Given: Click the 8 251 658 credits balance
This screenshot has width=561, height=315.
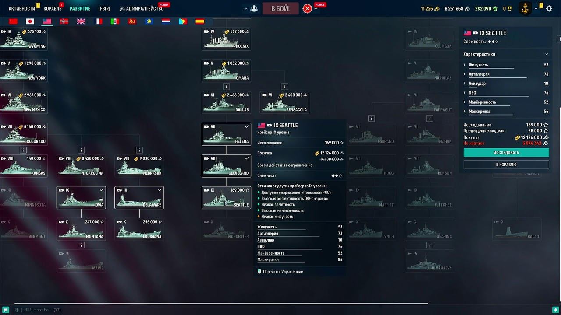Looking at the screenshot, I should pos(457,9).
